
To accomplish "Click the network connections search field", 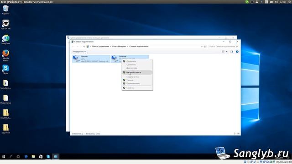I will pos(223,46).
